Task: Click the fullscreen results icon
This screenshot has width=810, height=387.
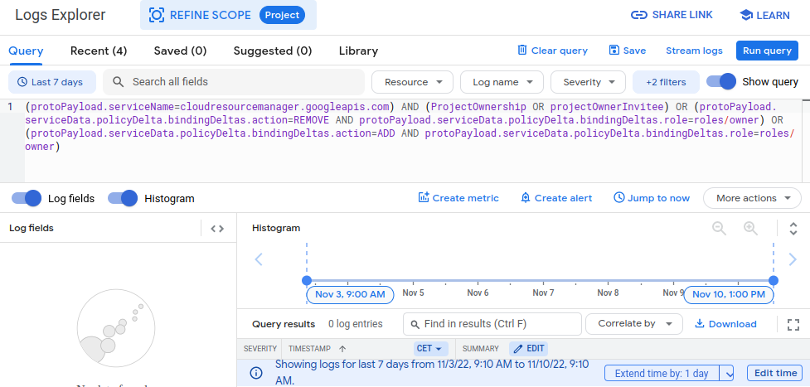Action: click(x=793, y=325)
